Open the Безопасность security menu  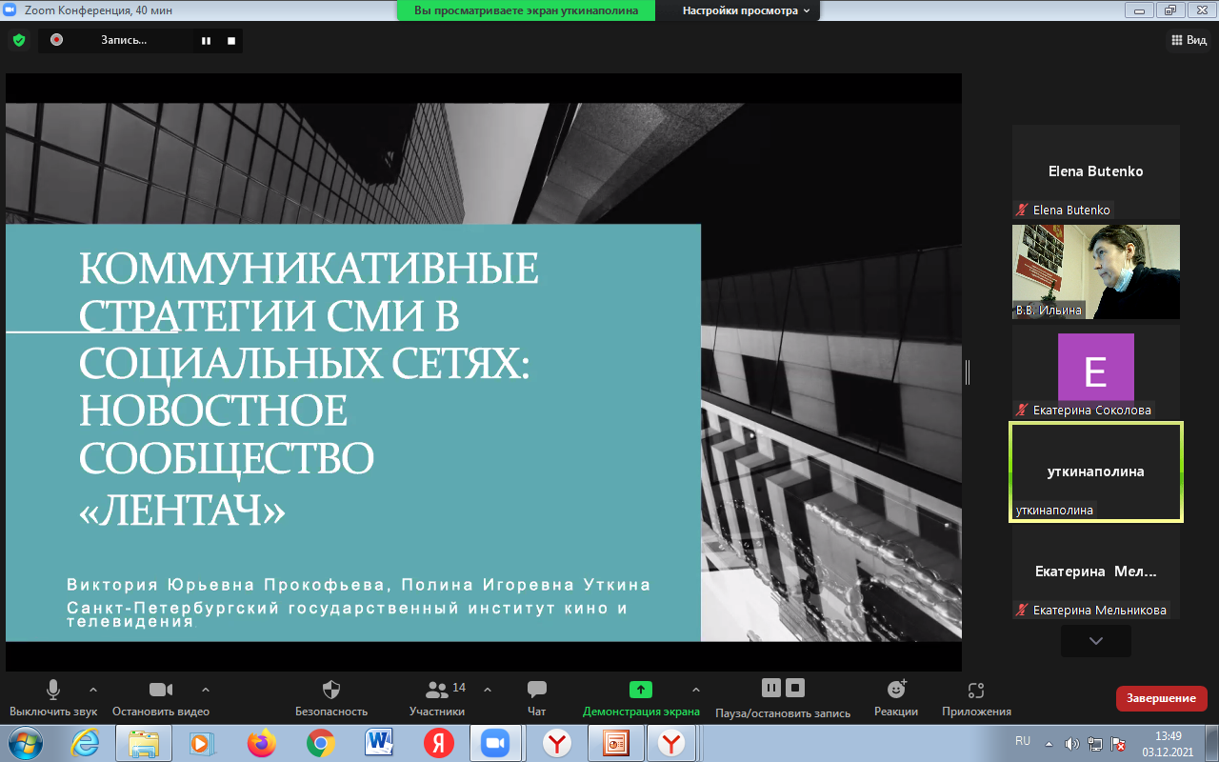[331, 698]
